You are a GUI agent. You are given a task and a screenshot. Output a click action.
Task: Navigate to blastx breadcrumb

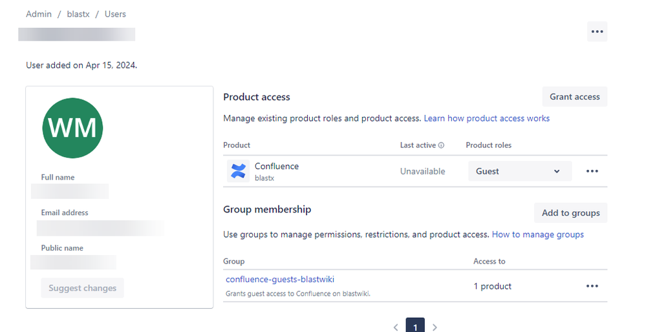[78, 14]
